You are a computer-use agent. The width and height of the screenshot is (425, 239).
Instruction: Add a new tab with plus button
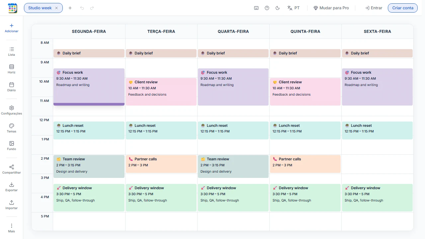click(x=70, y=8)
